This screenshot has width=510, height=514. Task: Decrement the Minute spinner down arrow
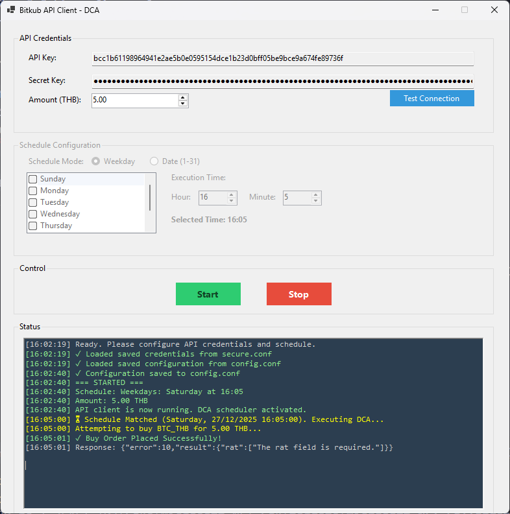[x=316, y=201]
